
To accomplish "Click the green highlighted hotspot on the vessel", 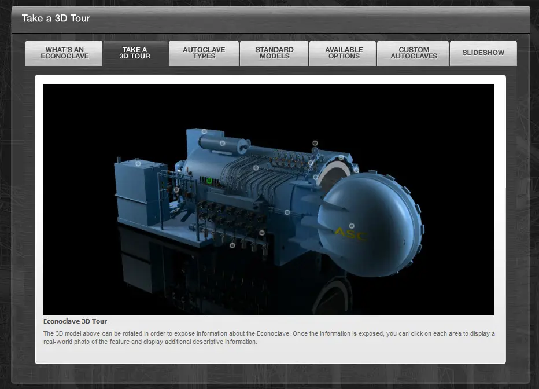I will coord(209,181).
